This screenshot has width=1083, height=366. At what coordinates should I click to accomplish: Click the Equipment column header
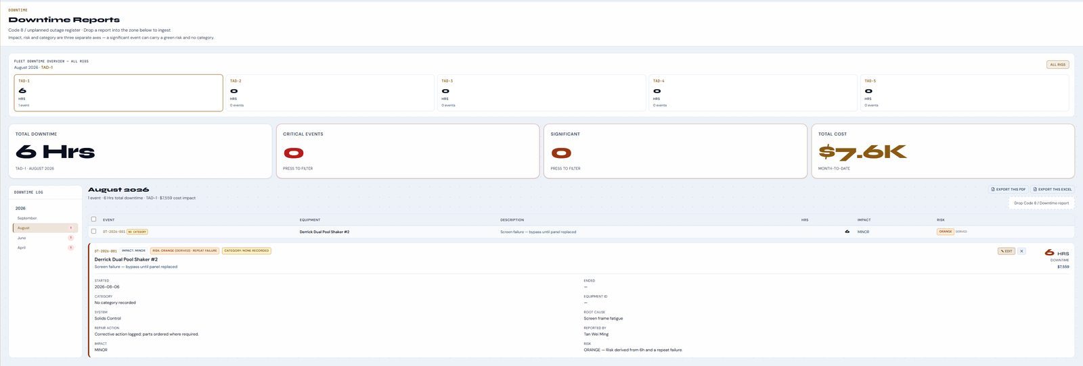[x=310, y=220]
